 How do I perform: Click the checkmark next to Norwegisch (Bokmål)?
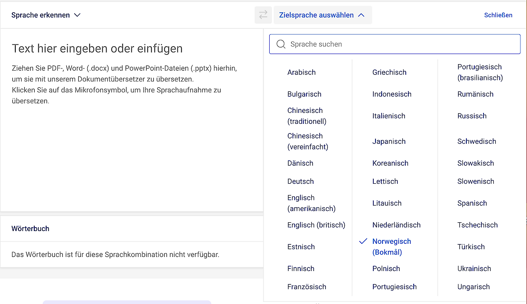[363, 242]
